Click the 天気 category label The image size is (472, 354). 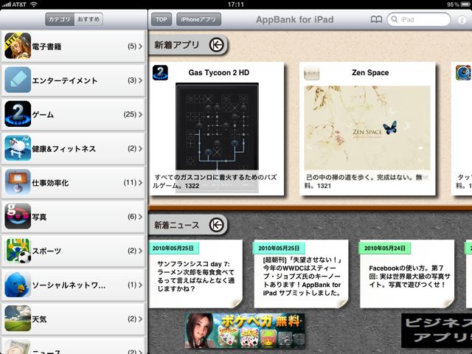pos(39,319)
